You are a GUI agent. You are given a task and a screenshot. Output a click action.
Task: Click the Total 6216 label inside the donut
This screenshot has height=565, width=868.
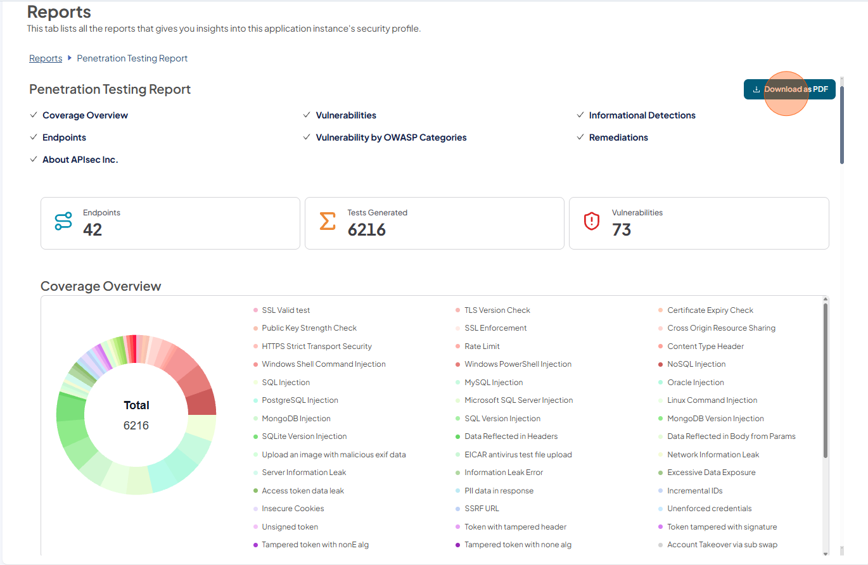136,416
